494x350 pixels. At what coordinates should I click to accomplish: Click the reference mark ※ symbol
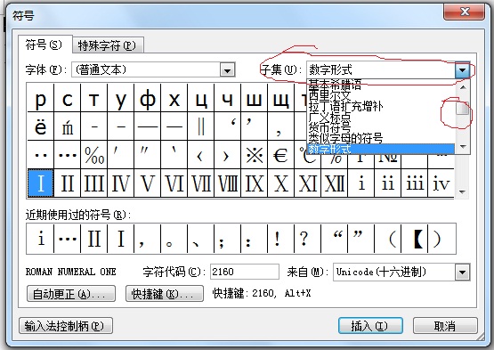tap(255, 154)
